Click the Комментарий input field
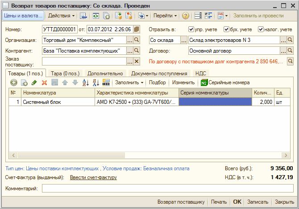This screenshot has height=209, width=299. pyautogui.click(x=168, y=189)
